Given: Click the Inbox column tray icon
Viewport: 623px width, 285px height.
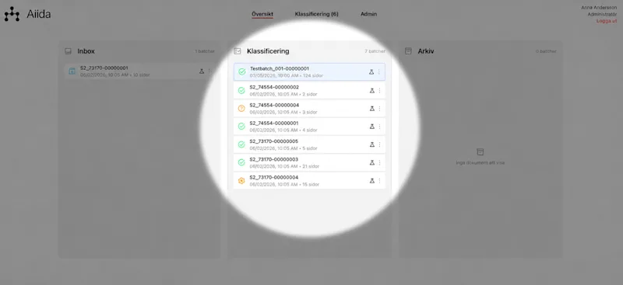Looking at the screenshot, I should 68,51.
